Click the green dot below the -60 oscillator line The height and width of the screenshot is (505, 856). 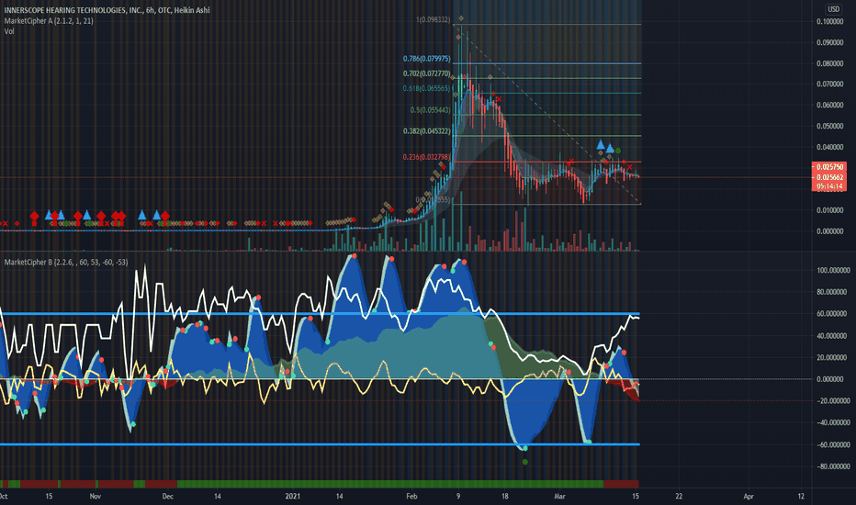pos(525,462)
